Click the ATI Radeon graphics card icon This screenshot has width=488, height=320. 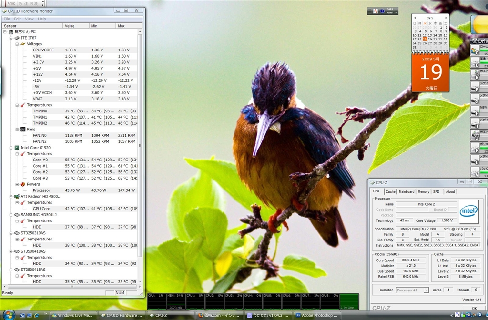(17, 196)
